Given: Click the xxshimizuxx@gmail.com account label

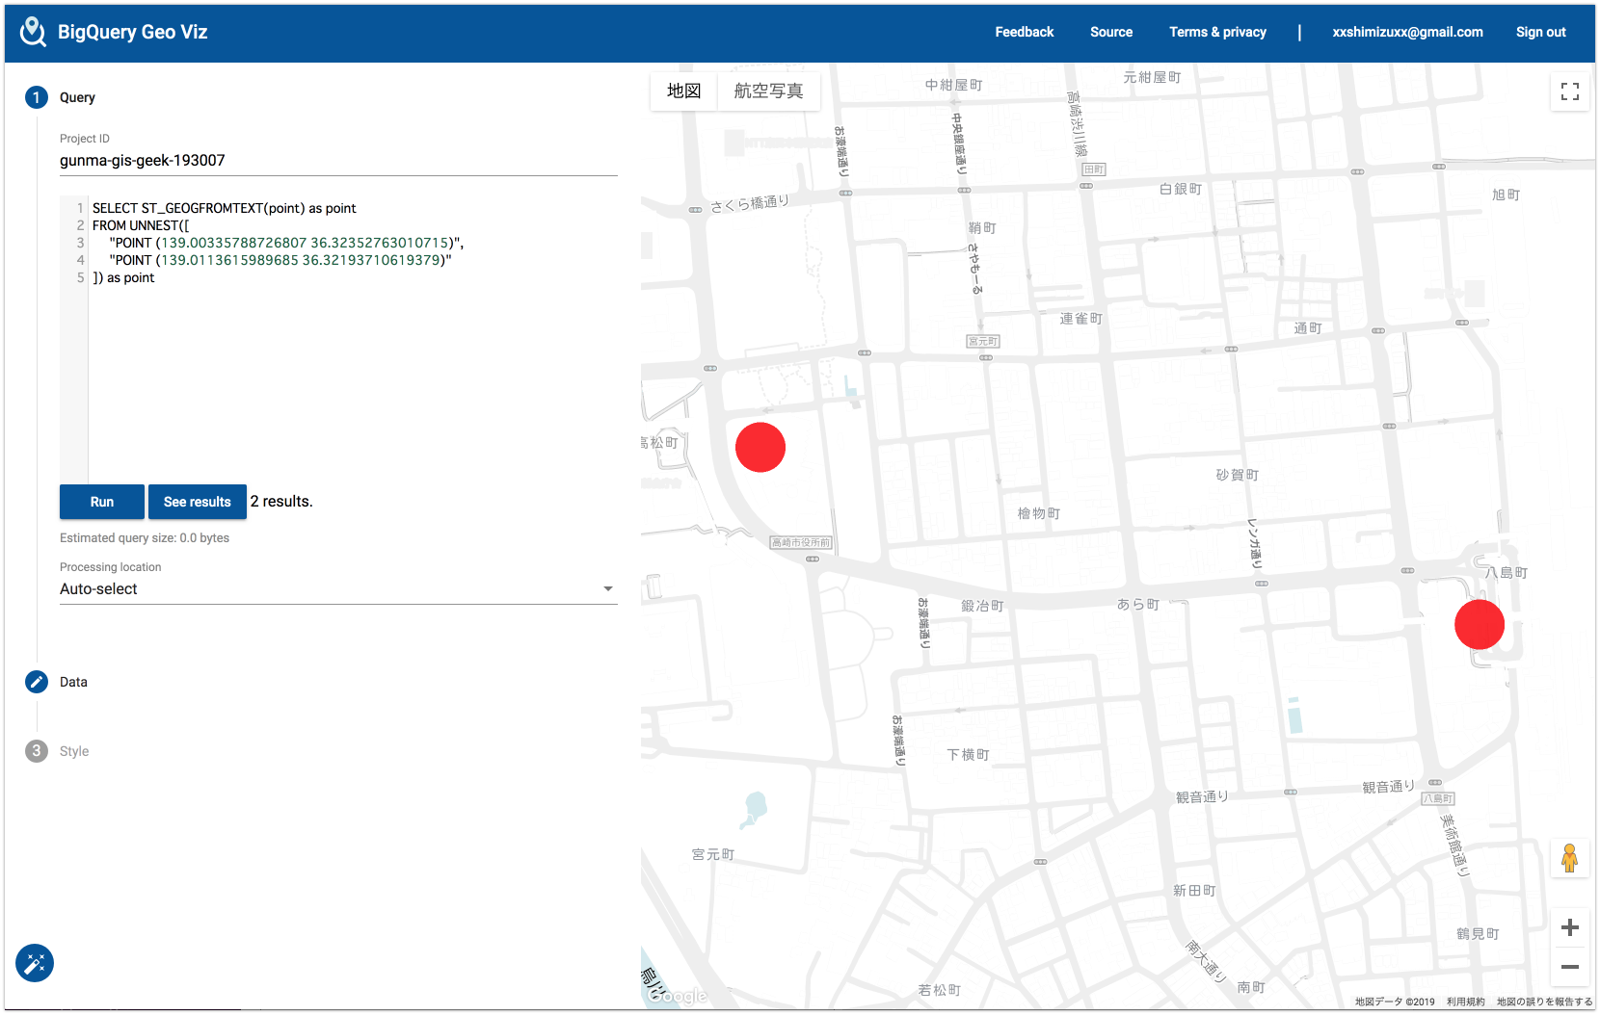Looking at the screenshot, I should coord(1407,32).
